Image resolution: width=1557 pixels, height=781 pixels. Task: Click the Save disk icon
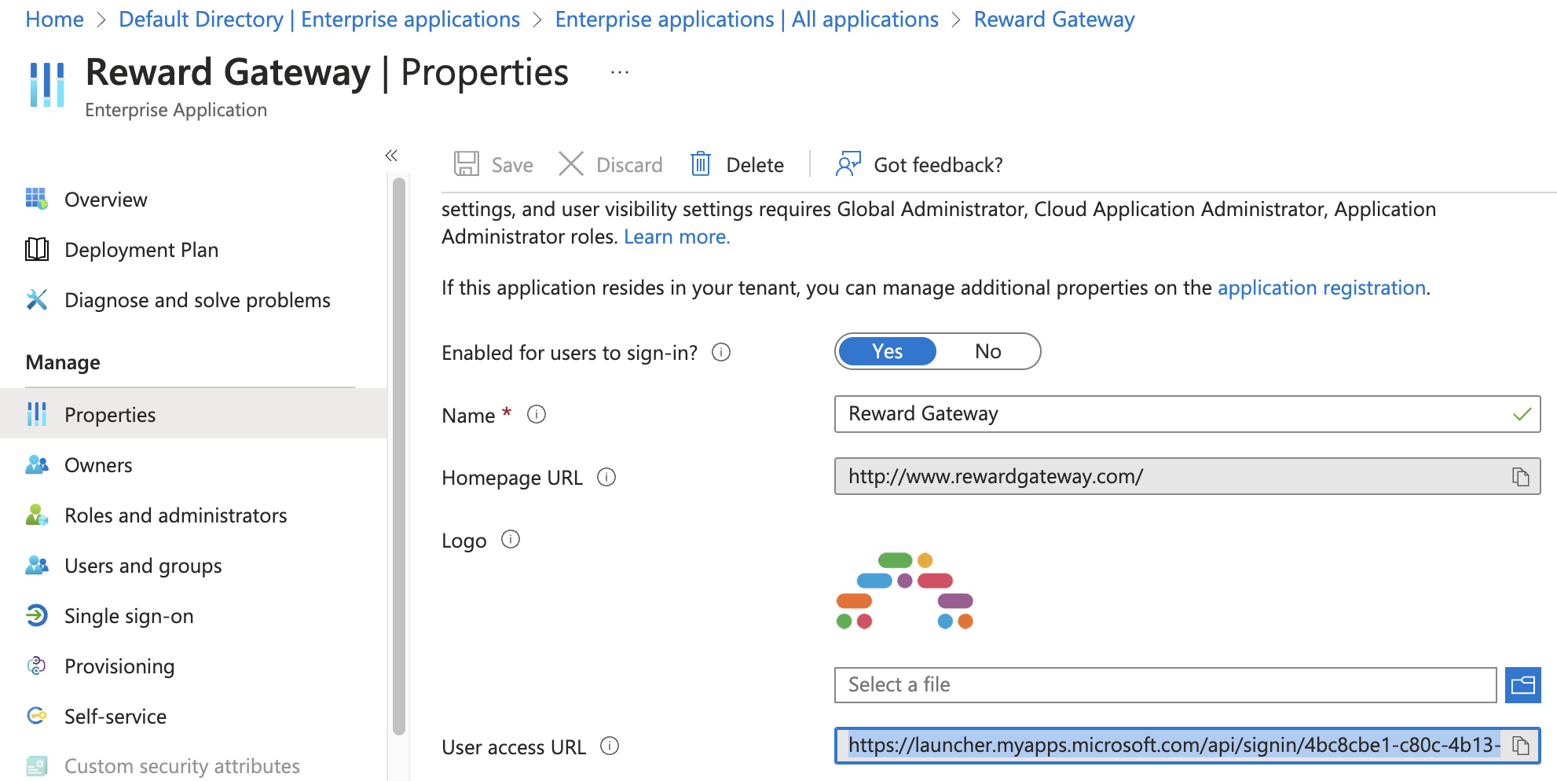pyautogui.click(x=467, y=164)
